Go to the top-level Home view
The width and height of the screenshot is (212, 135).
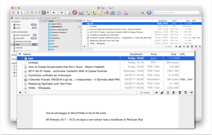[x=18, y=12]
